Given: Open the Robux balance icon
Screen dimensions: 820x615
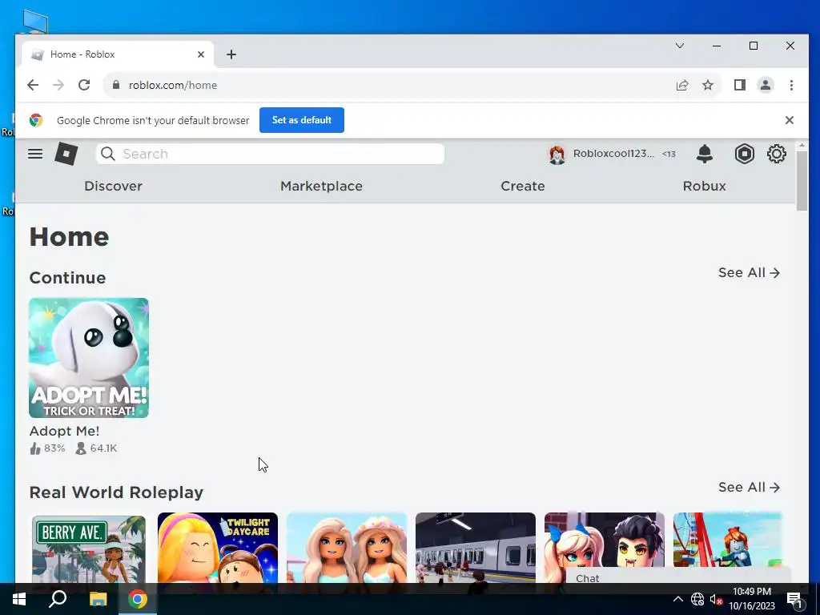Looking at the screenshot, I should point(744,154).
